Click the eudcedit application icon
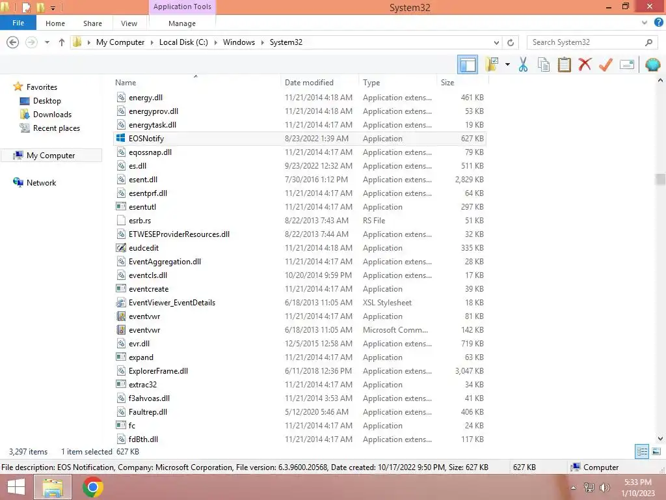 (121, 248)
